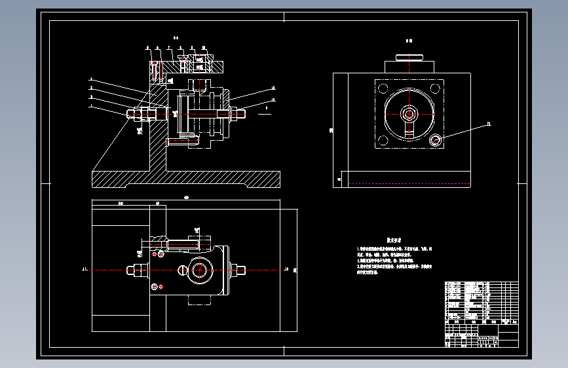The width and height of the screenshot is (568, 368).
Task: Select the technical requirements heading text
Action: 394,240
